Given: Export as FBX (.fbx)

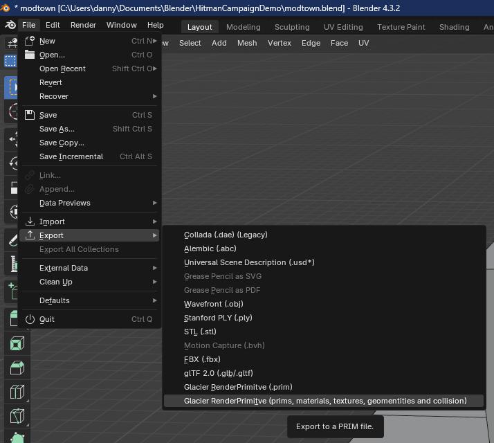Looking at the screenshot, I should [x=324, y=359].
